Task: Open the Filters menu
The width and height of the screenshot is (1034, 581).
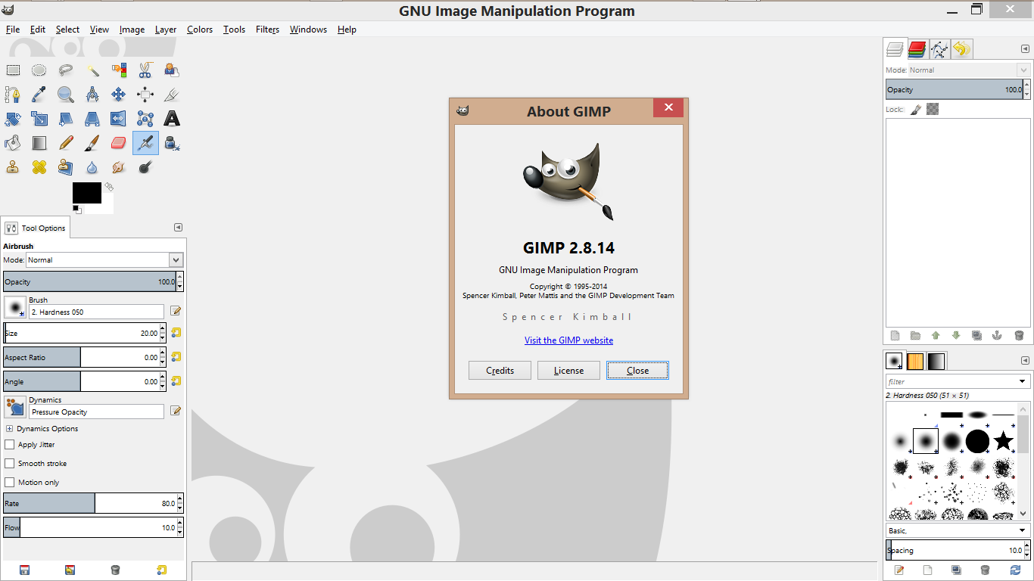Action: pyautogui.click(x=267, y=30)
